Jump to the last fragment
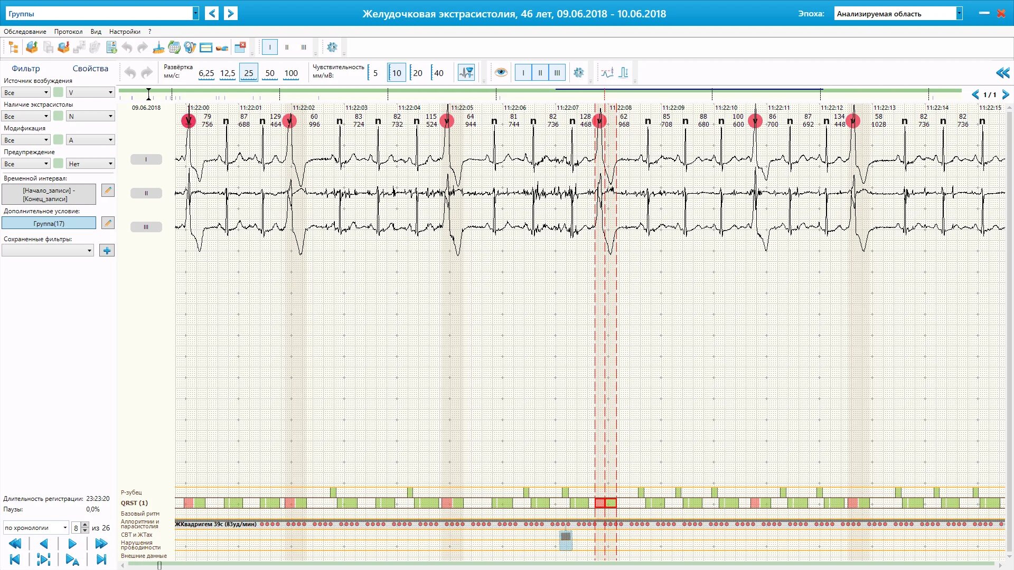1014x570 pixels. (101, 559)
